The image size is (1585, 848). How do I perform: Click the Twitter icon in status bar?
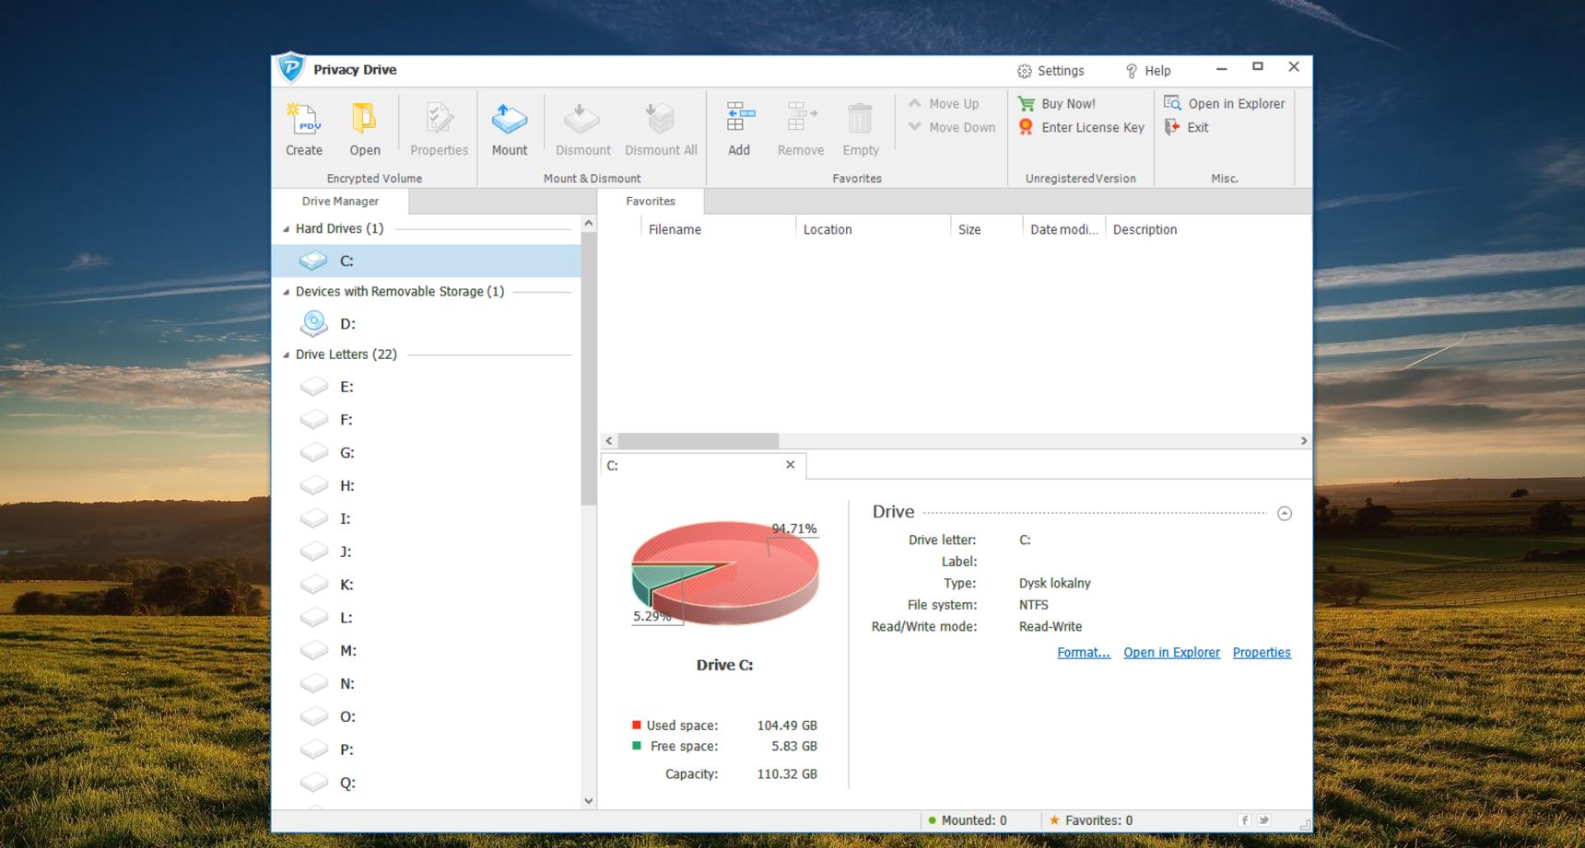pyautogui.click(x=1264, y=820)
